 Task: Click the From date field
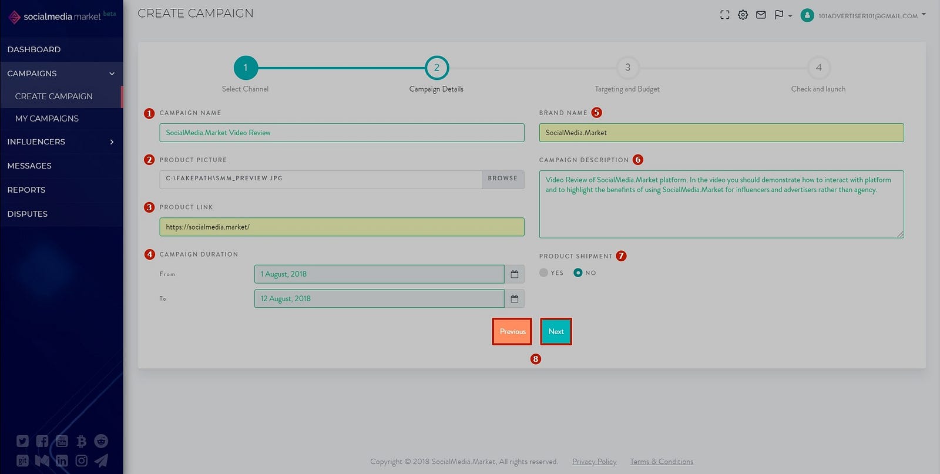click(380, 274)
